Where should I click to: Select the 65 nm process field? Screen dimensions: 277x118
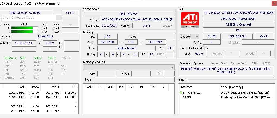pos(70,13)
